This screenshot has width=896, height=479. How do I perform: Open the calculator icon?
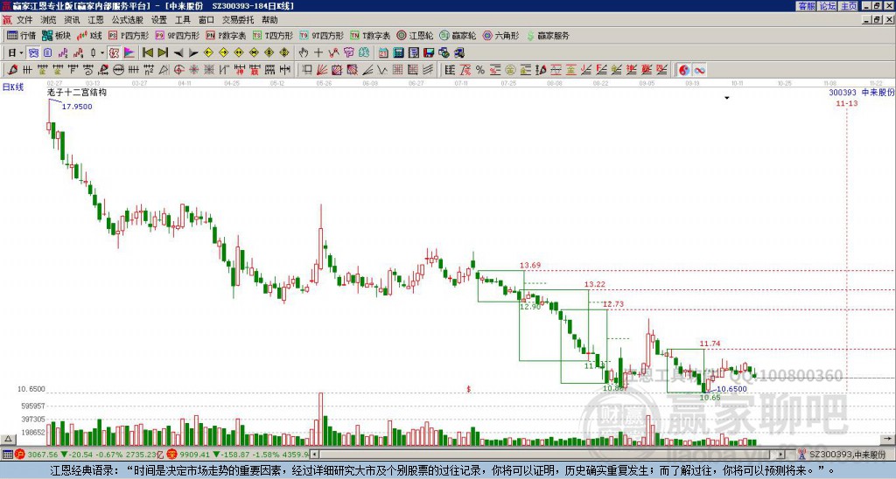tap(399, 53)
